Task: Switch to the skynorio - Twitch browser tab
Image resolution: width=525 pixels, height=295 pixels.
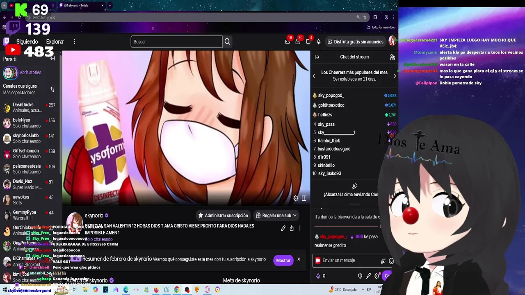Action: (81, 5)
